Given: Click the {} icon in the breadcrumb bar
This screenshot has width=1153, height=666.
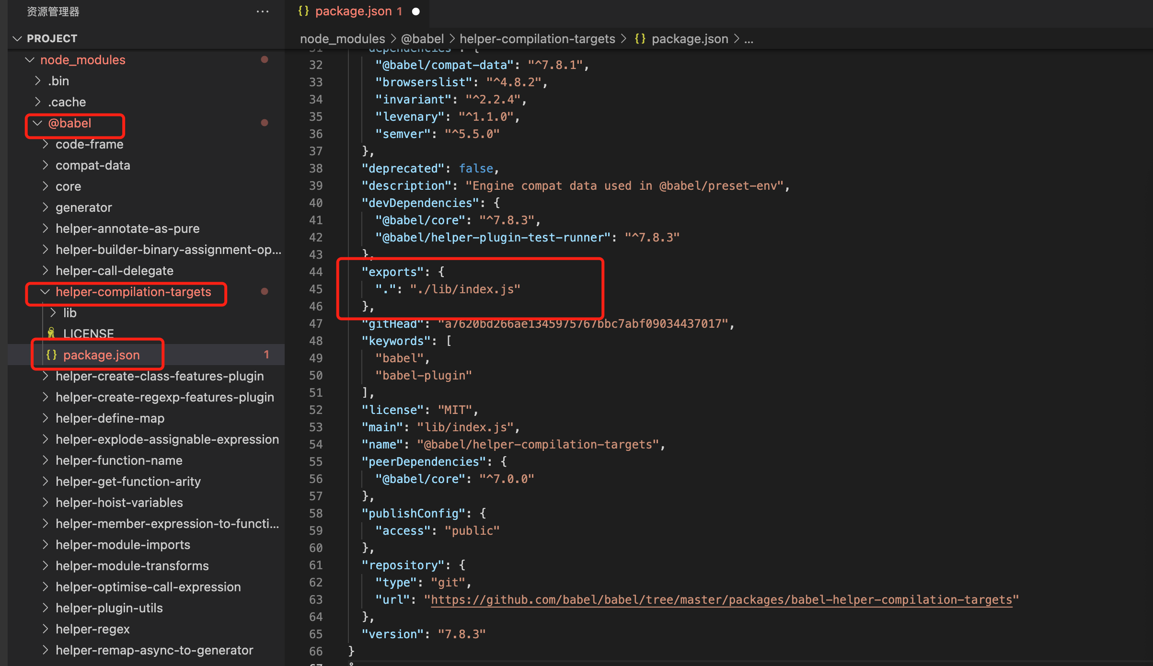Looking at the screenshot, I should pos(640,39).
